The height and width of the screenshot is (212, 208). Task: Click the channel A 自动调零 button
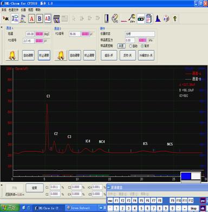[x=28, y=55]
